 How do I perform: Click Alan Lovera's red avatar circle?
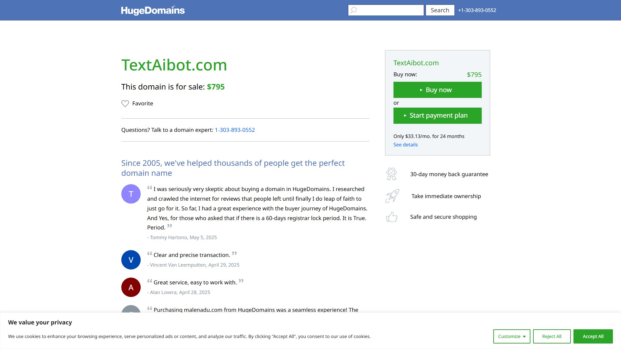[x=131, y=287]
